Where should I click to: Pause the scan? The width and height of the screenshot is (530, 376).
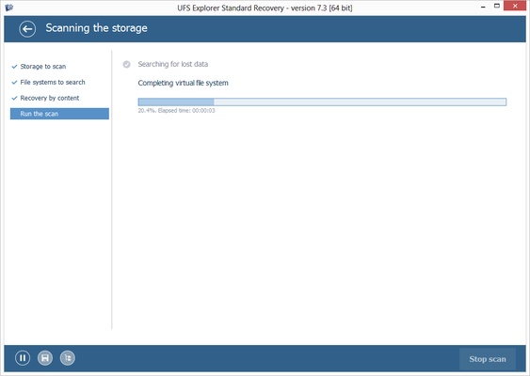point(23,358)
